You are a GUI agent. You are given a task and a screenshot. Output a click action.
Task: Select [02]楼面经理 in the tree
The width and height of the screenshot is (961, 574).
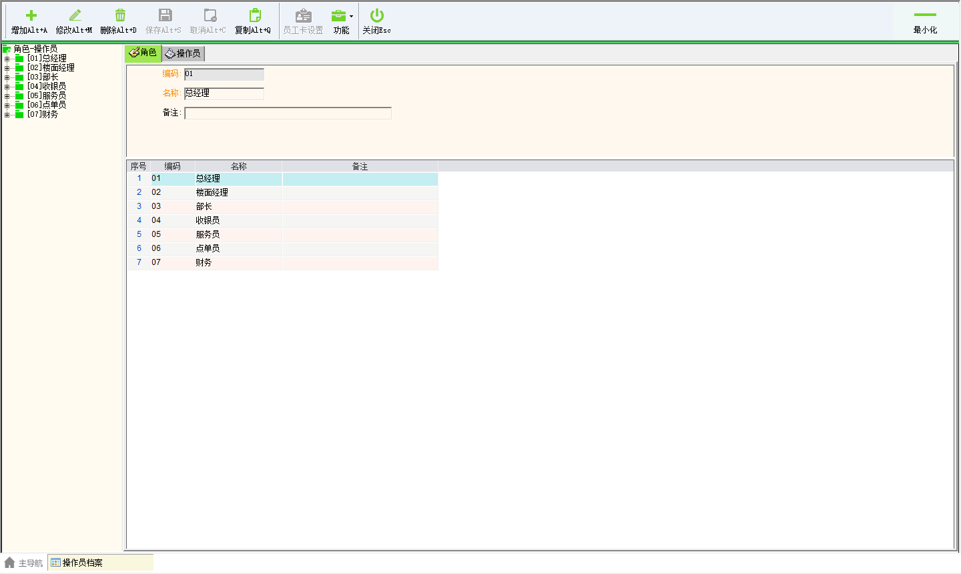pyautogui.click(x=51, y=68)
